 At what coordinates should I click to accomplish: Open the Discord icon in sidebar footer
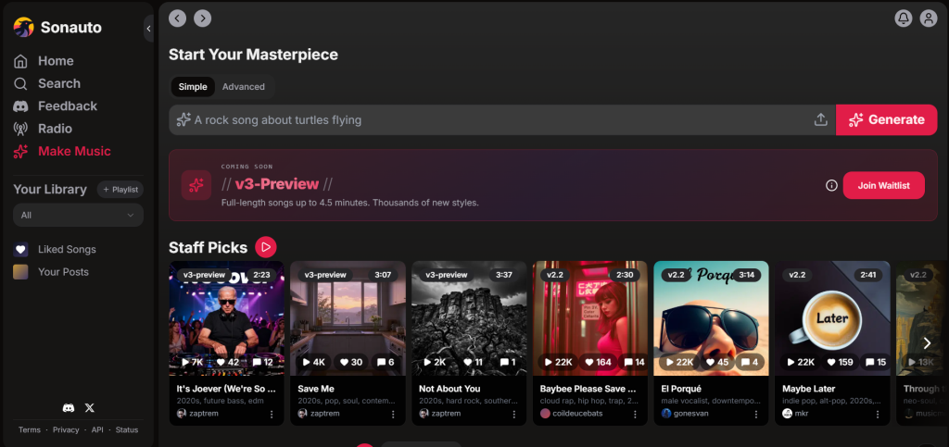69,408
